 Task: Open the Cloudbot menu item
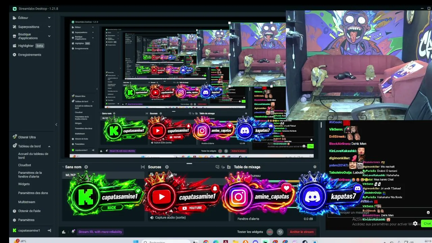[x=25, y=165]
